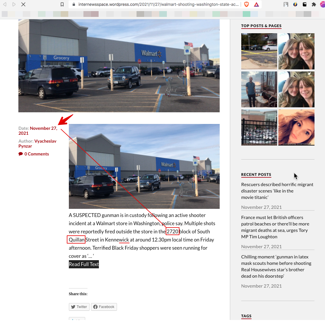Click the large featured Walmart photo above the date
325x322 pixels.
pyautogui.click(x=119, y=66)
